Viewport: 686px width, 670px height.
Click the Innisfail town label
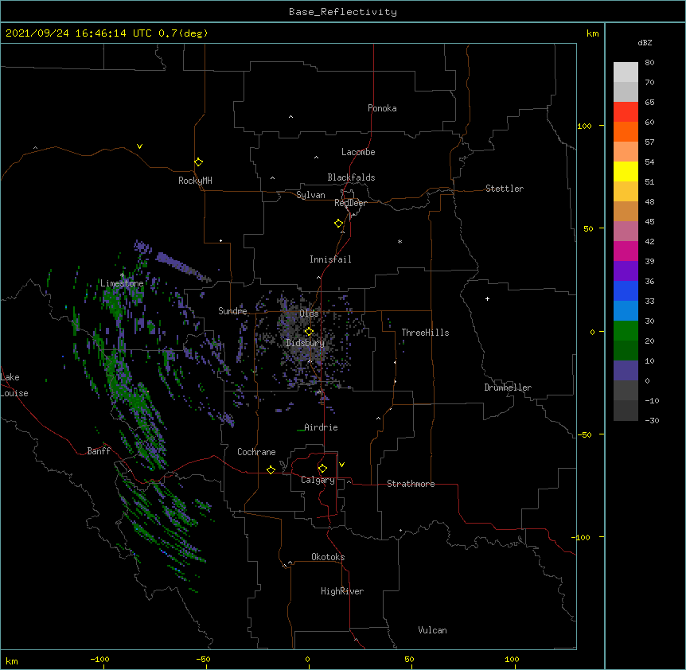point(330,259)
